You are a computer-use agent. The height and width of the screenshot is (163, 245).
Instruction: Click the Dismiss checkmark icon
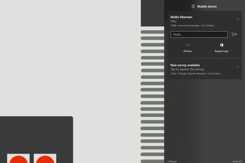tap(188, 45)
